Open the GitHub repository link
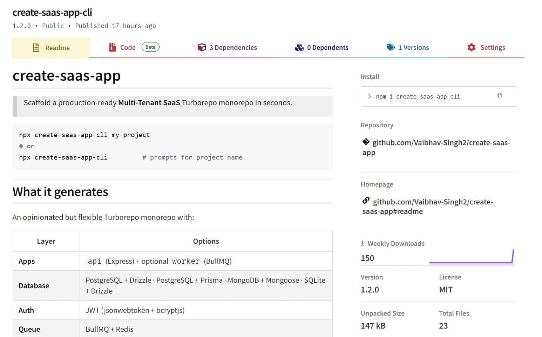 coord(436,147)
